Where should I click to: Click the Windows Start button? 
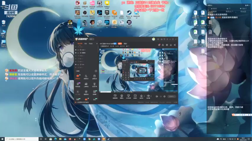(2, 139)
